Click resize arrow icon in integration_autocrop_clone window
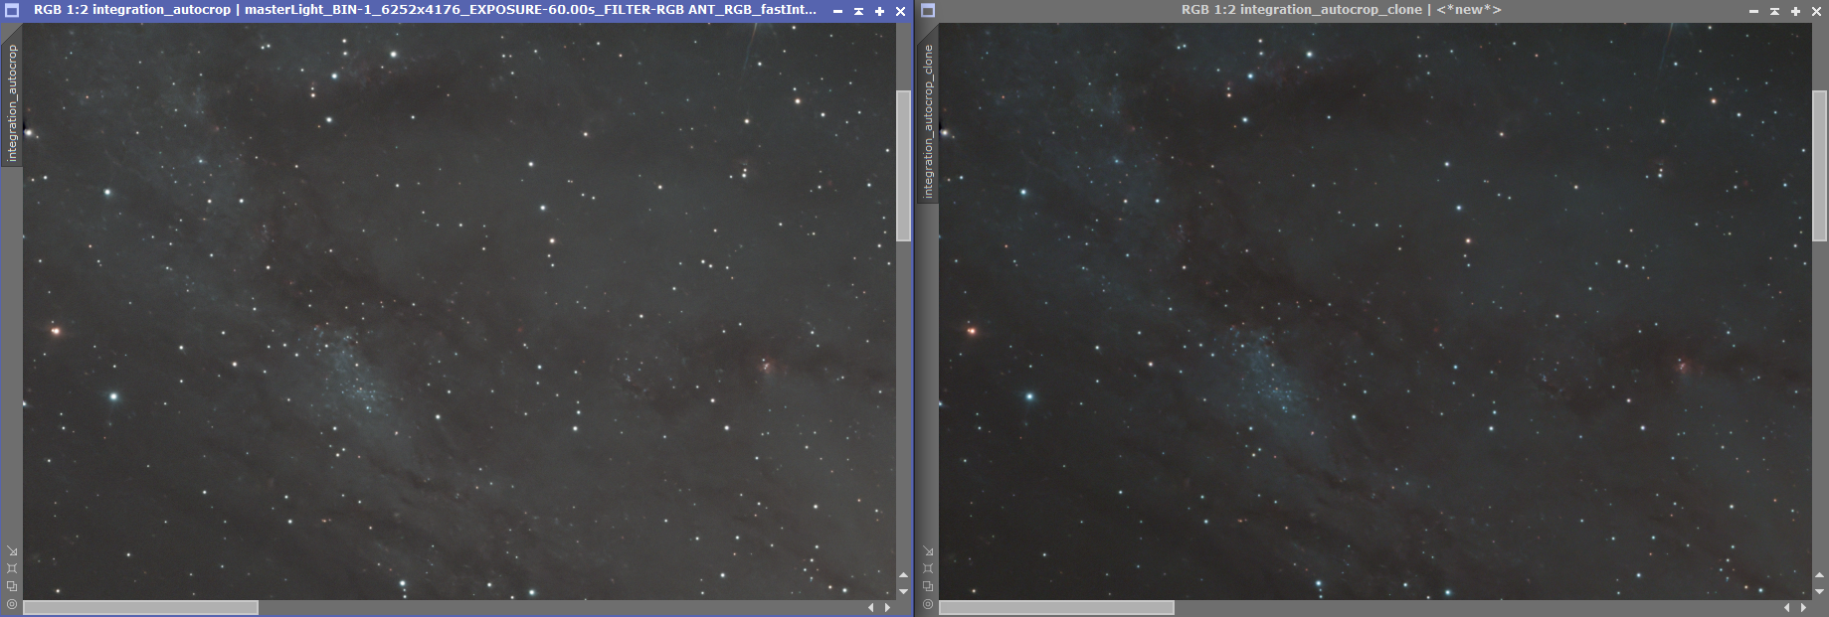Image resolution: width=1829 pixels, height=617 pixels. [x=928, y=550]
